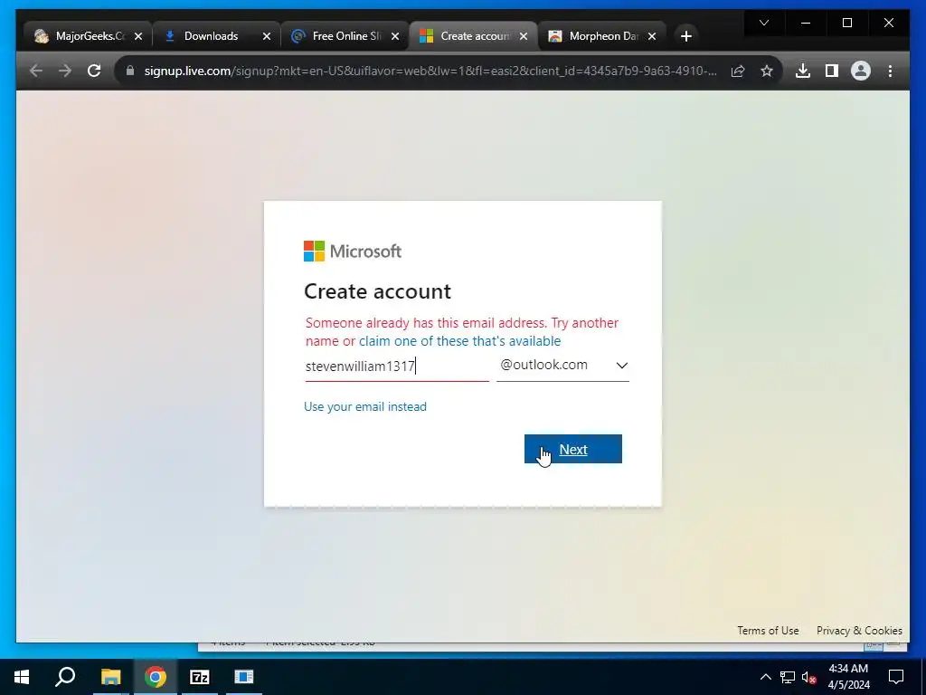Close the Morpheon Dark tab
Viewport: 926px width, 695px height.
pos(652,36)
